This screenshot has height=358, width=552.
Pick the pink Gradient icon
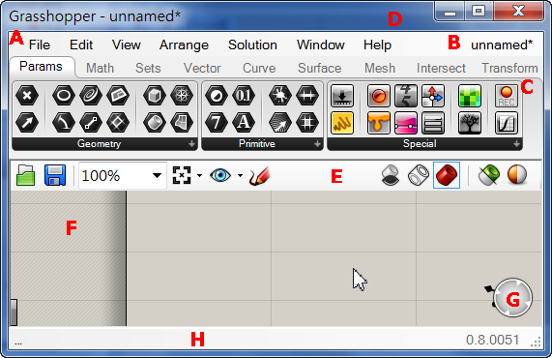pyautogui.click(x=406, y=123)
